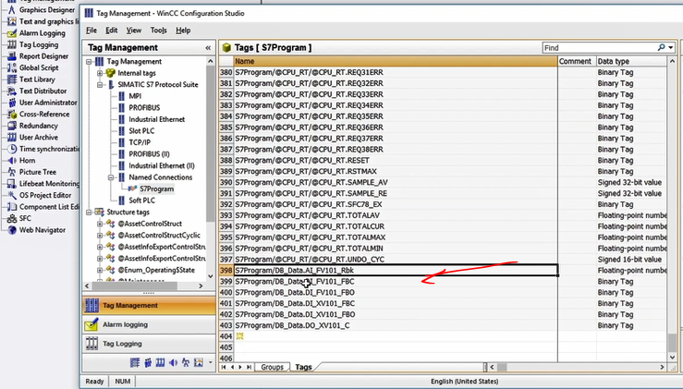The height and width of the screenshot is (389, 683).
Task: Click the Horn speaker shortcut icon in navigation footer
Action: 174,362
